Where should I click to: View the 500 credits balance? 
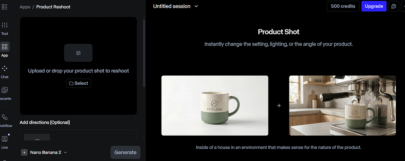coord(343,6)
